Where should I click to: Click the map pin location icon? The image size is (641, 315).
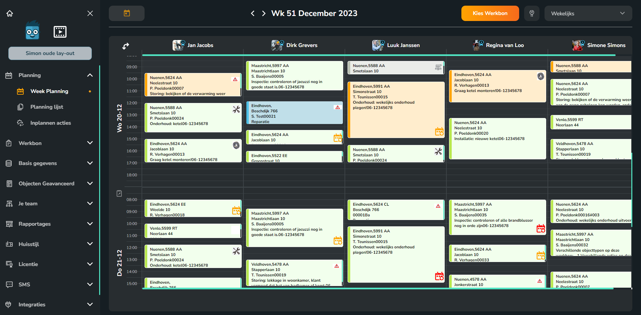point(532,13)
